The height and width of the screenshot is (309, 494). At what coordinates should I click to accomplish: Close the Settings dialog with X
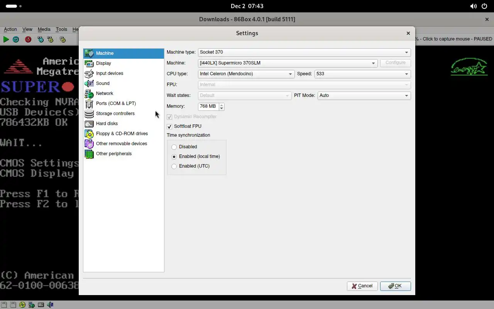tap(408, 33)
